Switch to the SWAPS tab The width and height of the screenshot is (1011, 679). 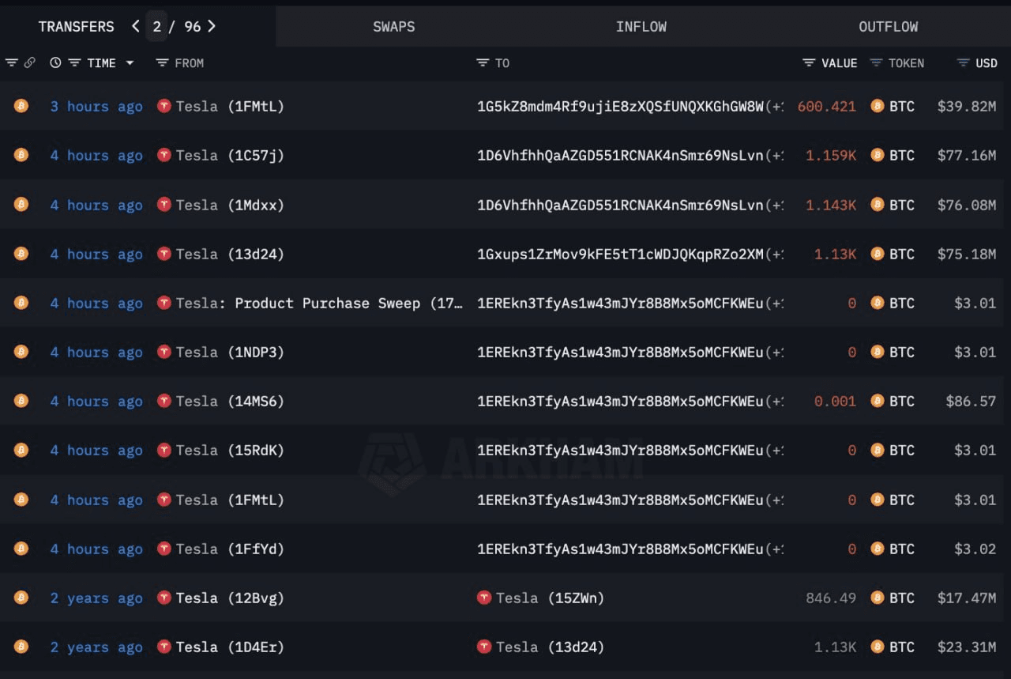coord(393,26)
